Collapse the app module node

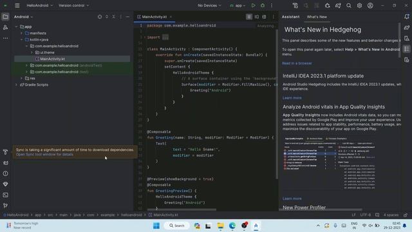coord(16,27)
